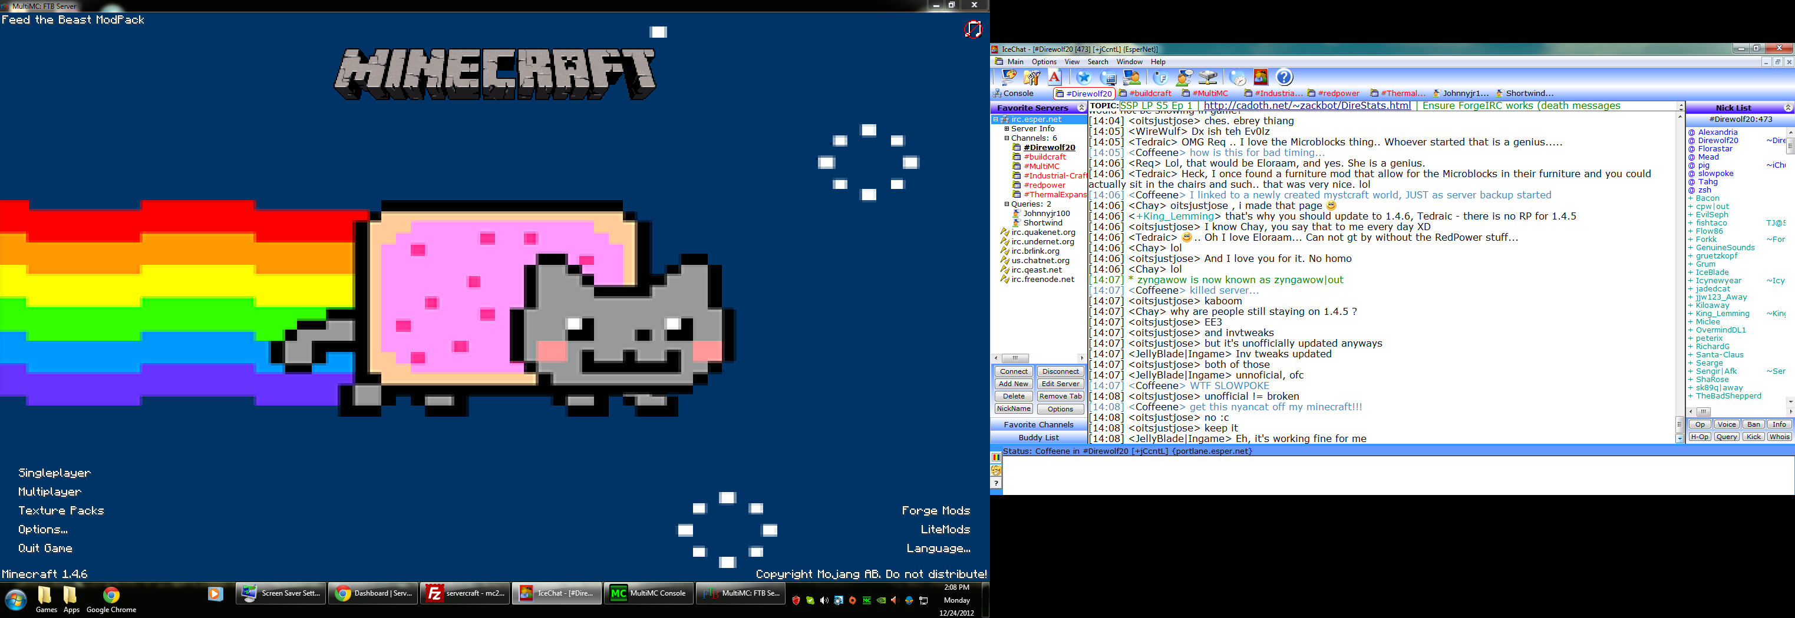
Task: Collapse the Nick List panel chevron
Action: (1788, 108)
